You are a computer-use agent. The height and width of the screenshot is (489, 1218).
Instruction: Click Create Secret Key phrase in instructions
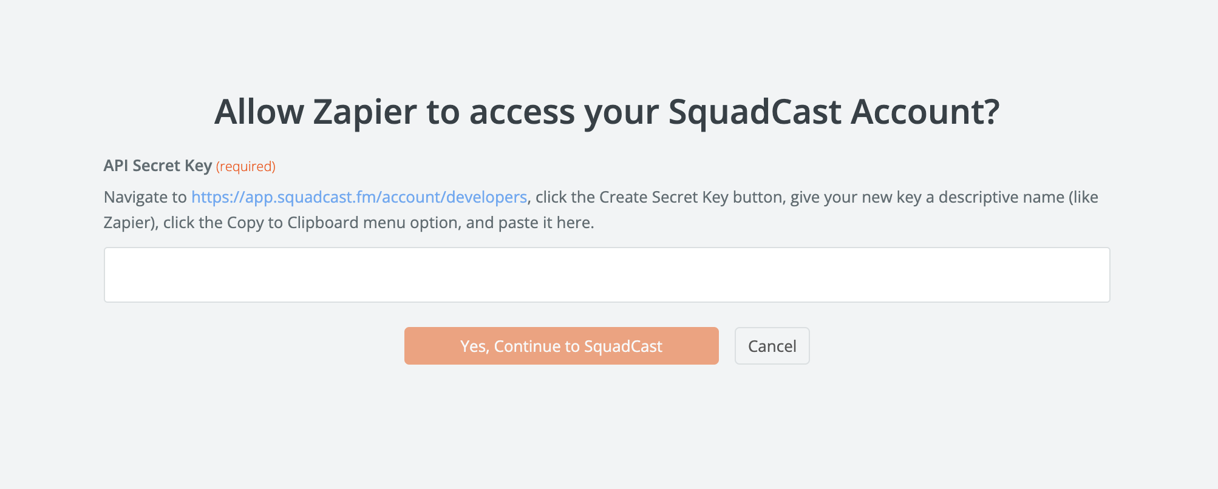pyautogui.click(x=664, y=197)
